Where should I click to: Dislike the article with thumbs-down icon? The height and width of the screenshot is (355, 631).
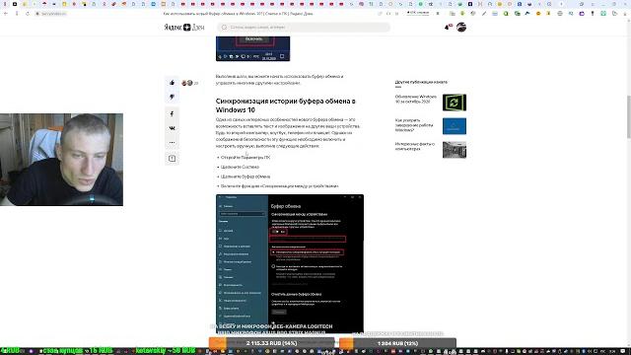pyautogui.click(x=172, y=97)
